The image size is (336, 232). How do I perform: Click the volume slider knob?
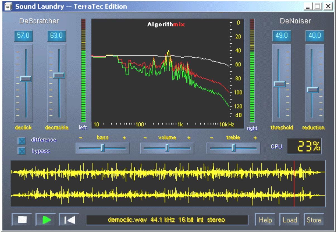(167, 148)
